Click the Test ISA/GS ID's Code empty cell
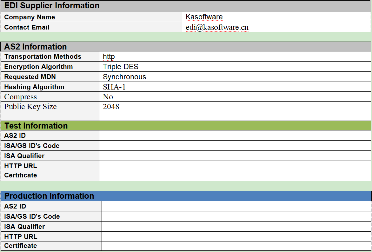Screen dimensions: 372x252 point(235,146)
